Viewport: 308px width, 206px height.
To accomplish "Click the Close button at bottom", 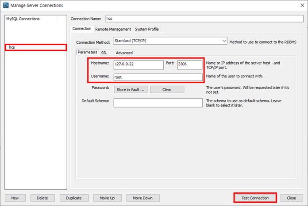I will tap(292, 198).
